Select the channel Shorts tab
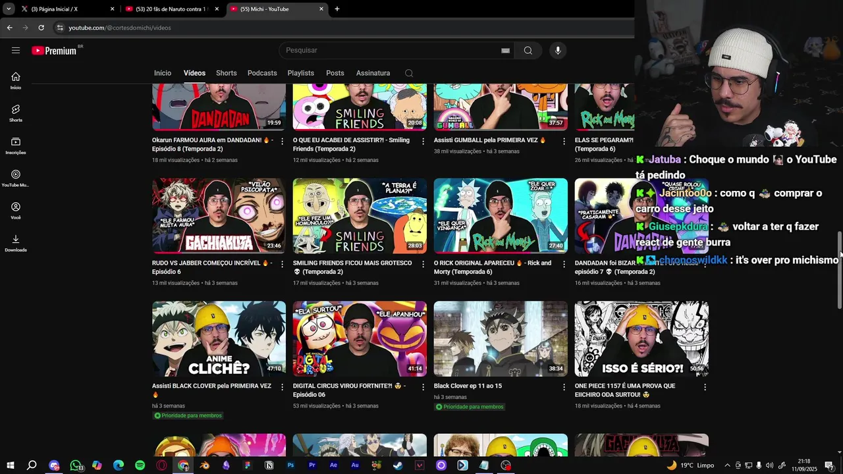Viewport: 843px width, 474px height. (227, 73)
